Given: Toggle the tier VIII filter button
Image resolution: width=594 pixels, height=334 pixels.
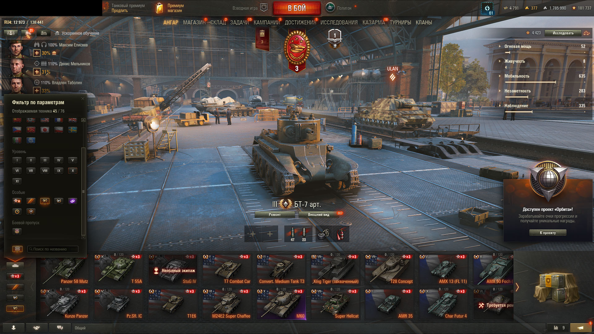Looking at the screenshot, I should click(45, 171).
